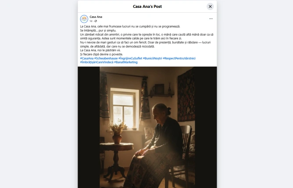Click the Casa Ana profile avatar
Image resolution: width=293 pixels, height=188 pixels.
click(84, 19)
